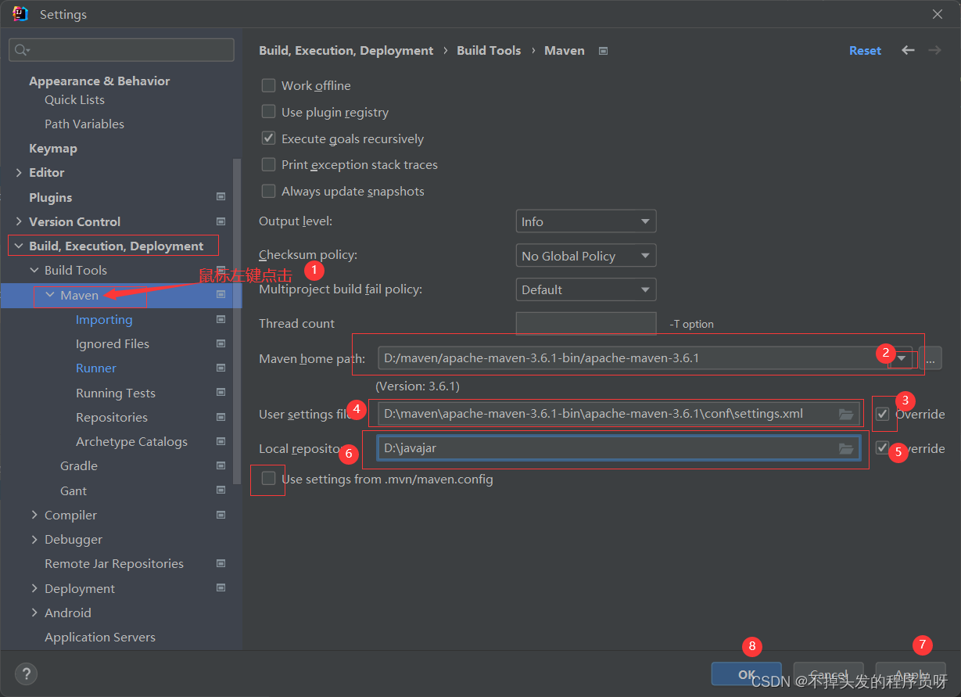961x697 pixels.
Task: Enable Use plugin registry checkbox
Action: 268,112
